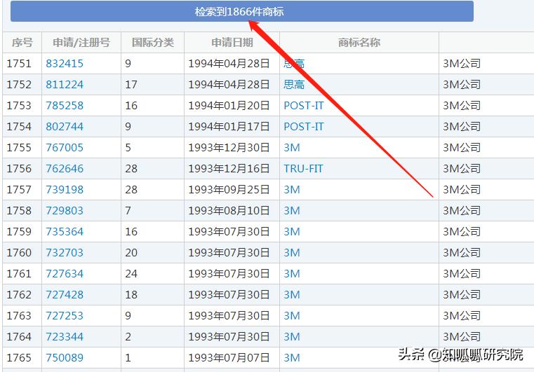Open registration number 762646
Viewport: 534px width, 372px height.
[65, 169]
